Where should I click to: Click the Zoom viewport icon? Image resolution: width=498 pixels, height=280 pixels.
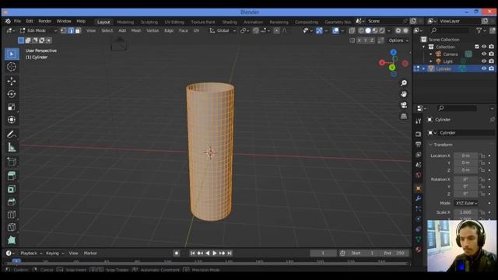404,83
